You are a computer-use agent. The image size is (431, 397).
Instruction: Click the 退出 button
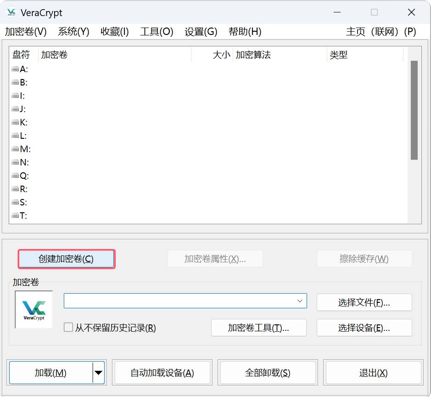[x=373, y=373]
